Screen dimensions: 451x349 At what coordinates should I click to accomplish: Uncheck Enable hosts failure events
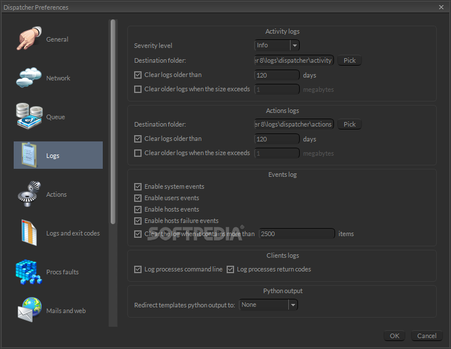click(x=138, y=221)
